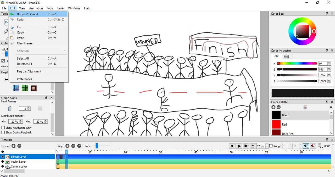This screenshot has height=177, width=335.
Task: Close the Onion Skins panel
Action: (52, 98)
